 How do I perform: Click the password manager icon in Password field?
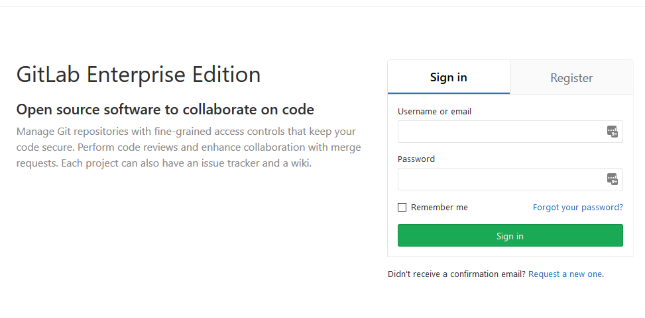click(613, 179)
